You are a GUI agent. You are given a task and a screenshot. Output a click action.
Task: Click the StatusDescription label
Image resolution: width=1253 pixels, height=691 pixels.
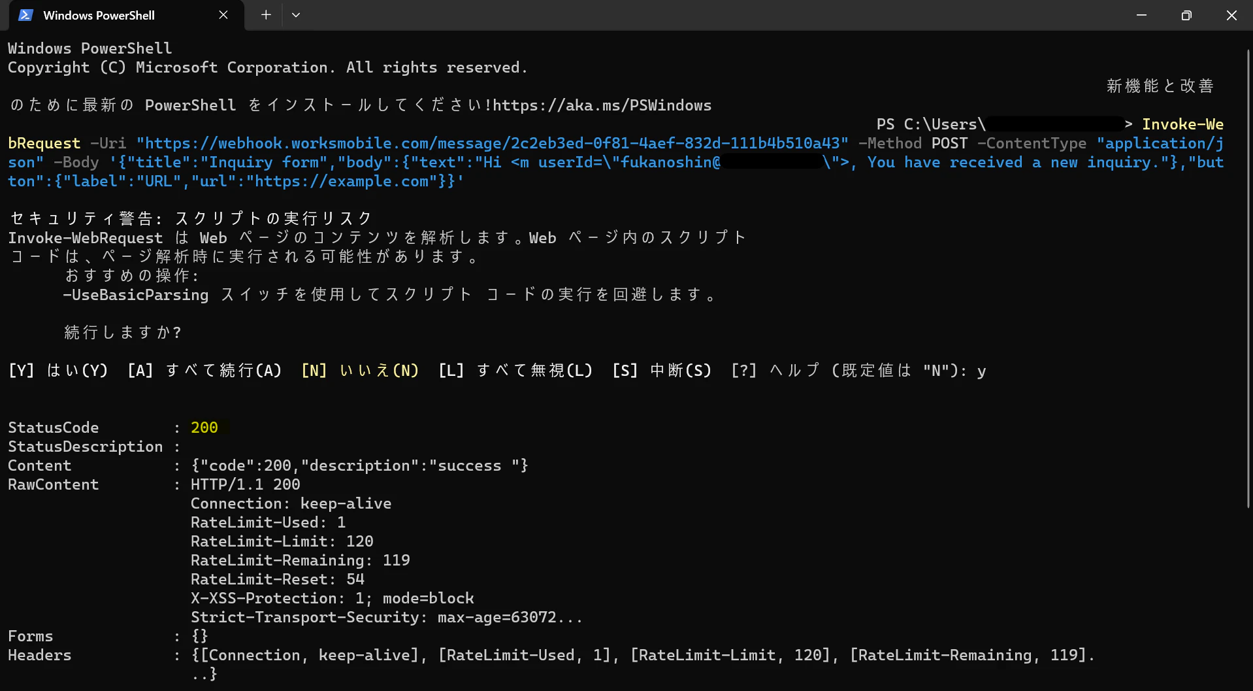click(86, 447)
